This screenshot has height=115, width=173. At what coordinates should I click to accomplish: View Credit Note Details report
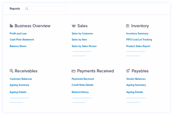pos(83,85)
